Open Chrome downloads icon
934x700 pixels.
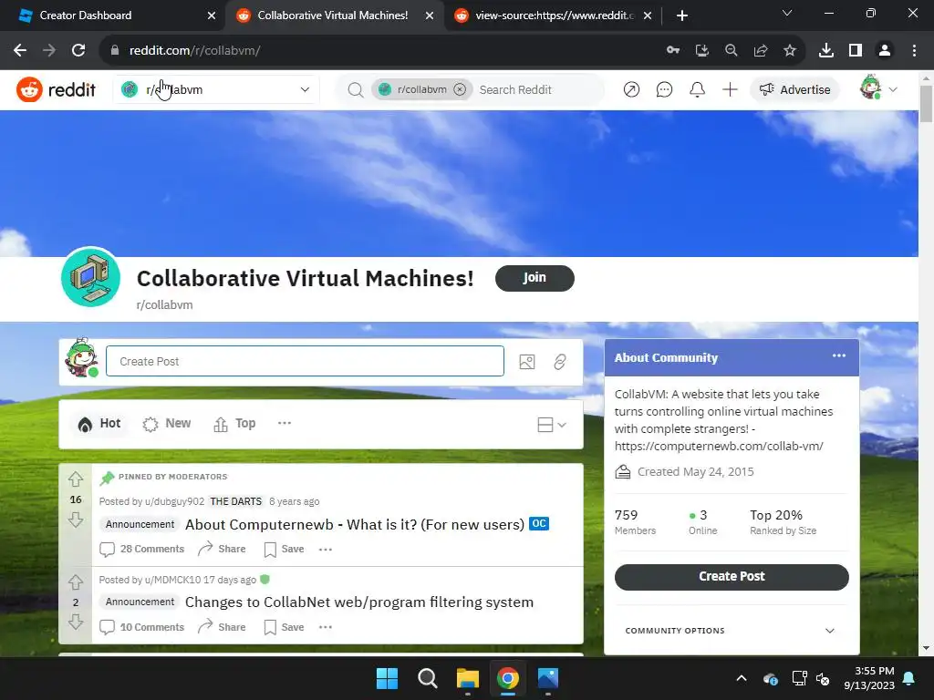(x=826, y=51)
